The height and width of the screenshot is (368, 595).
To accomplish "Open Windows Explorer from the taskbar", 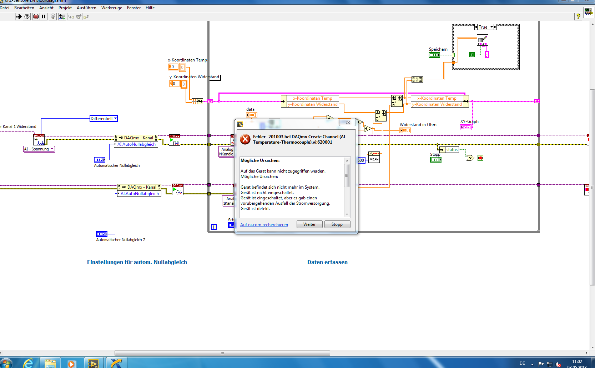I will pyautogui.click(x=50, y=363).
